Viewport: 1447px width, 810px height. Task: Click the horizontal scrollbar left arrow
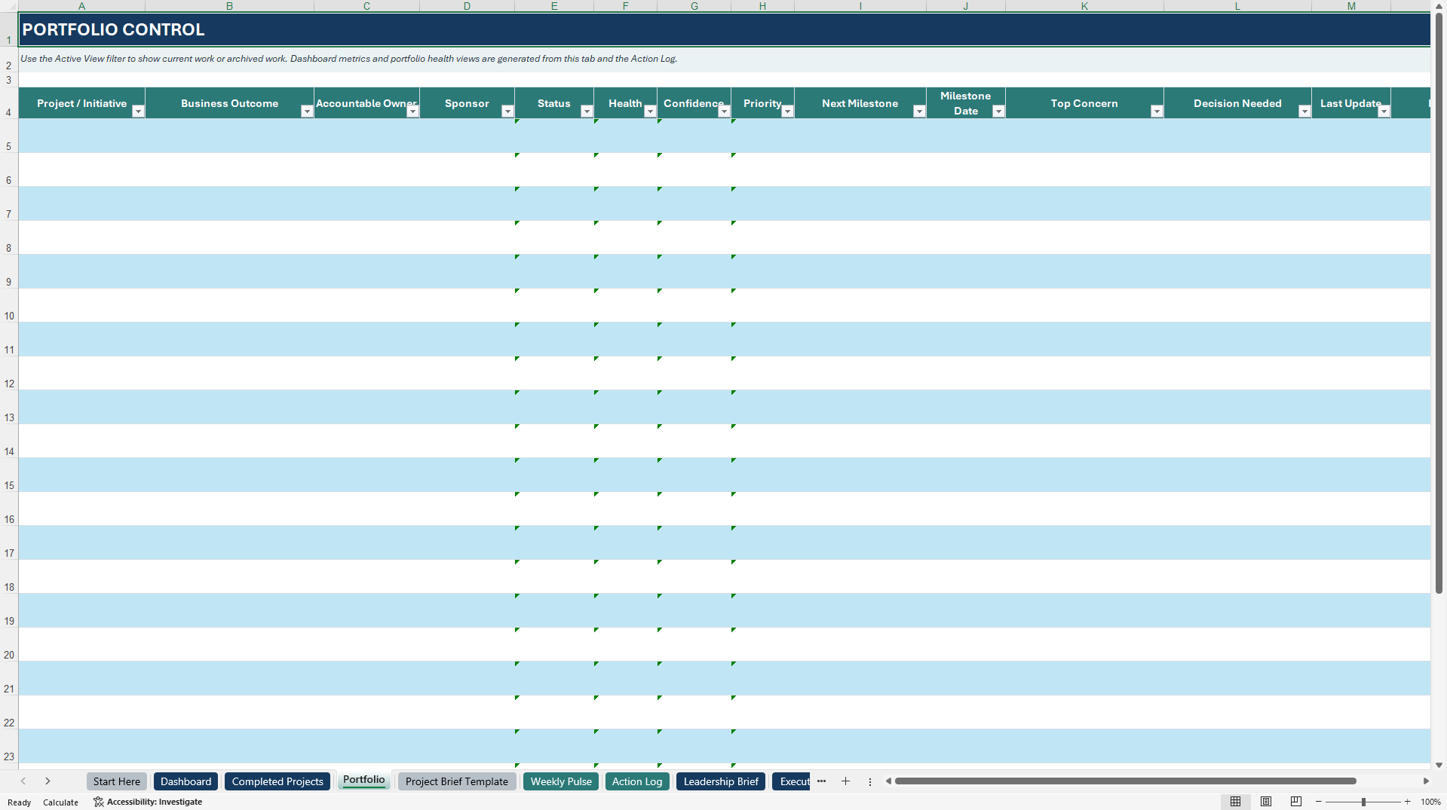(888, 781)
